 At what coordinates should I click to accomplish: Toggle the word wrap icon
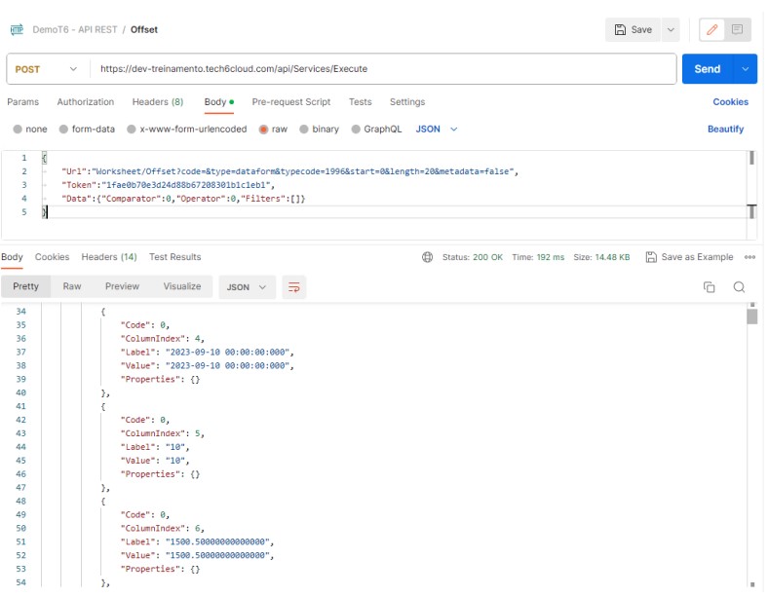click(x=294, y=287)
